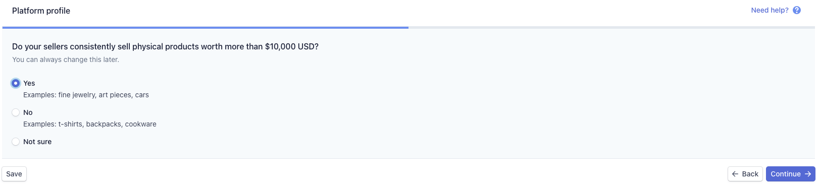Choose the Not sure radio button
The image size is (819, 190).
click(16, 142)
